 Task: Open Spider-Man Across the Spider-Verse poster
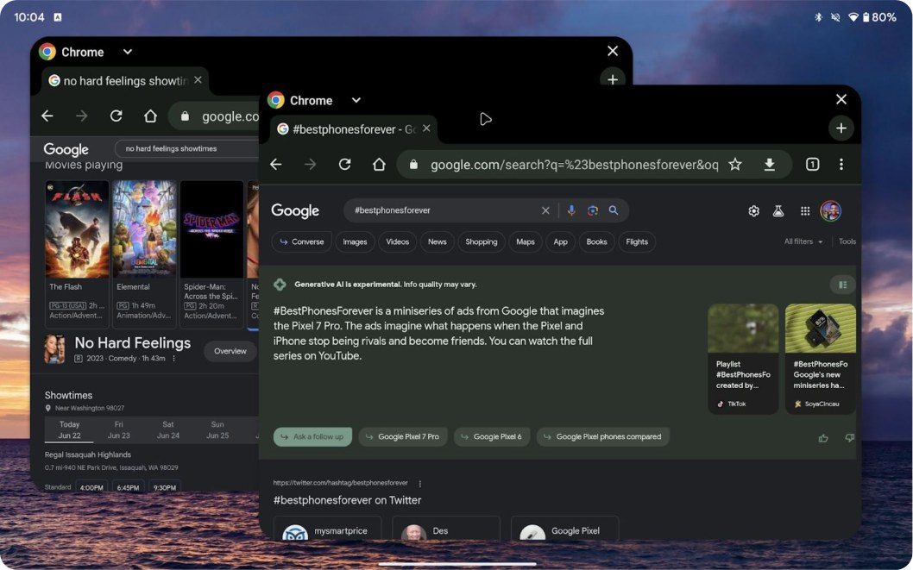click(x=211, y=229)
